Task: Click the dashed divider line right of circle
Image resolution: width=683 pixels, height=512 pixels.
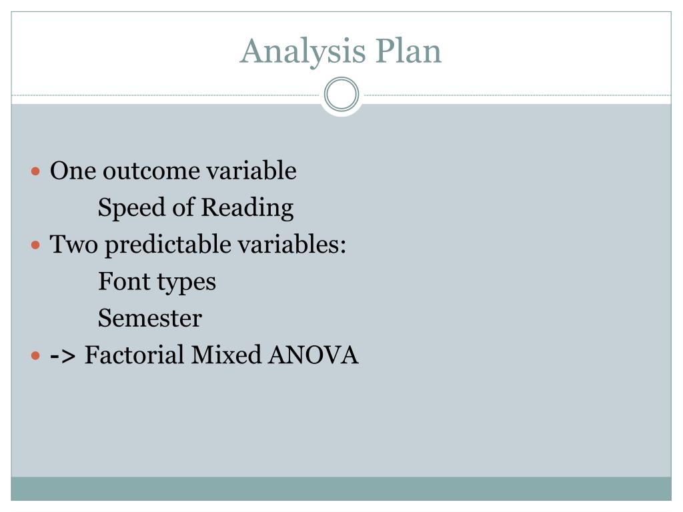Action: click(x=518, y=95)
